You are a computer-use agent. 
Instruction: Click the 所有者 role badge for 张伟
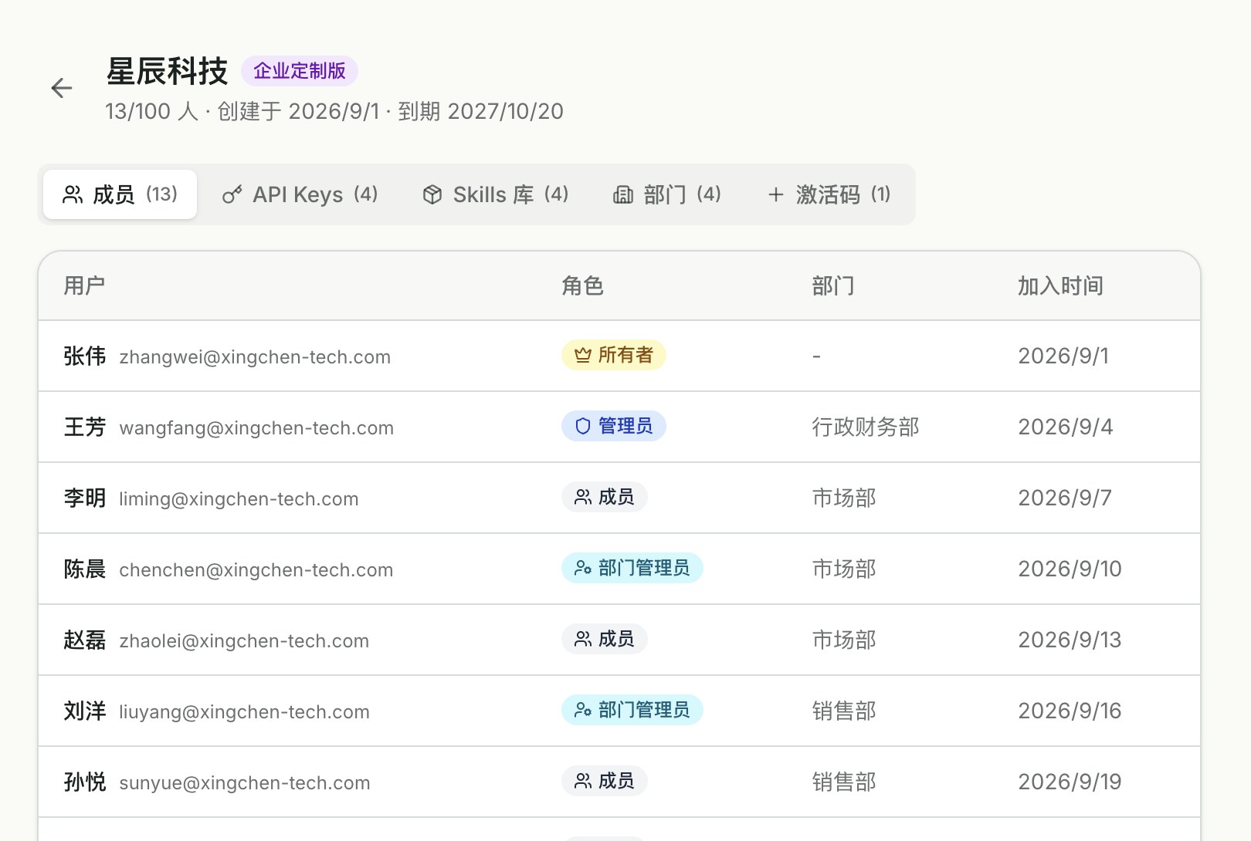tap(614, 355)
